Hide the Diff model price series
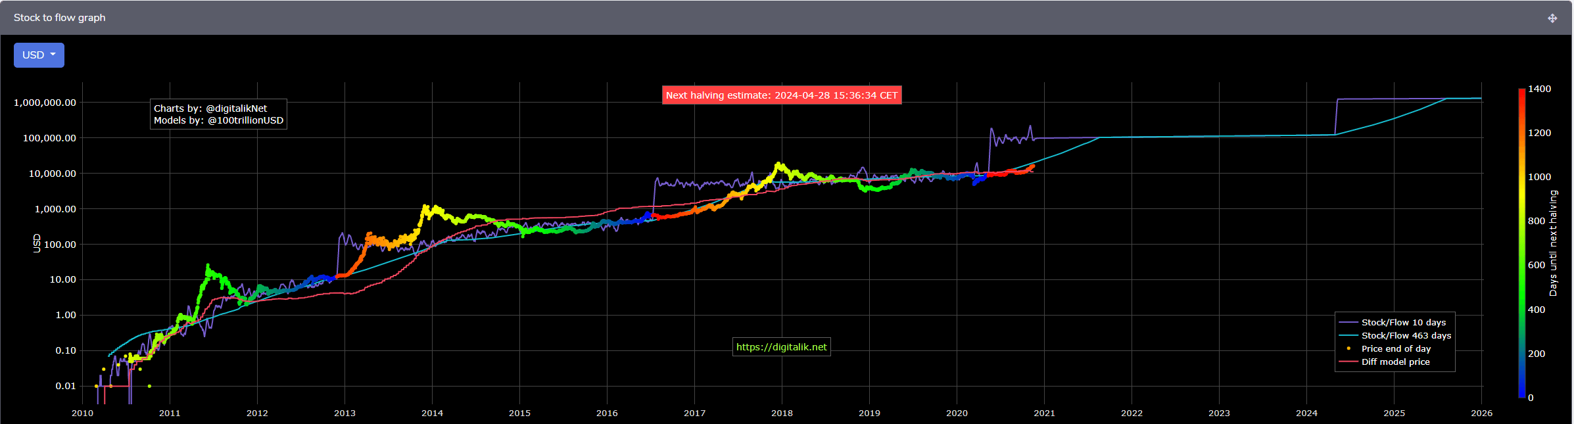Viewport: 1574px width, 424px height. point(1395,362)
